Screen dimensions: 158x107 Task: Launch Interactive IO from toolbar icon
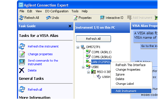coord(102,18)
